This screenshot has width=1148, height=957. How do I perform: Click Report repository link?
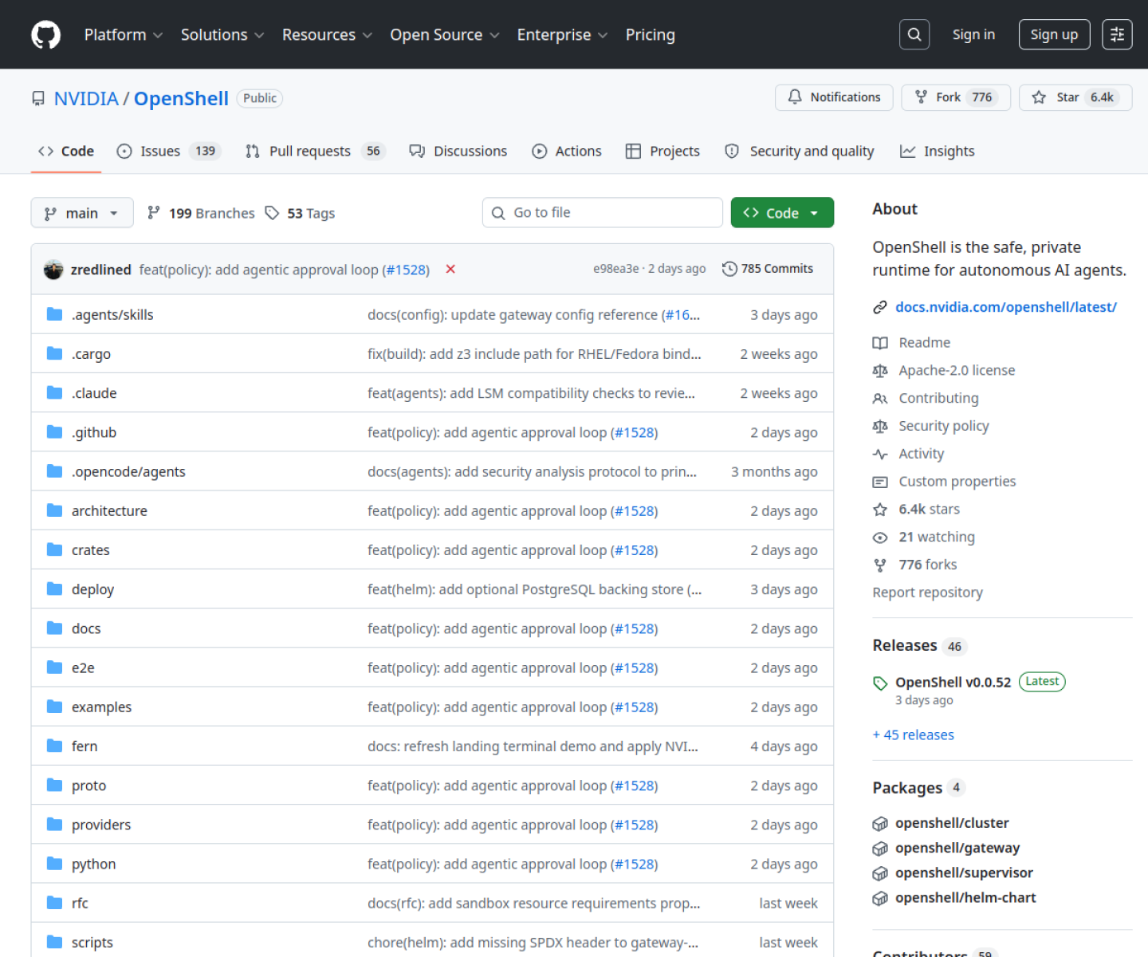[x=927, y=593]
